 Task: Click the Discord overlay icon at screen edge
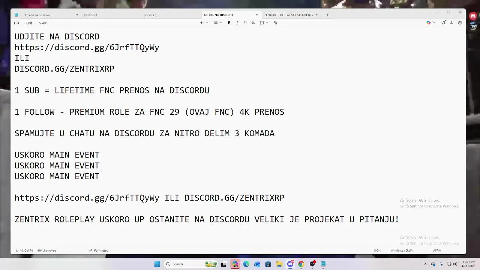pos(473,16)
